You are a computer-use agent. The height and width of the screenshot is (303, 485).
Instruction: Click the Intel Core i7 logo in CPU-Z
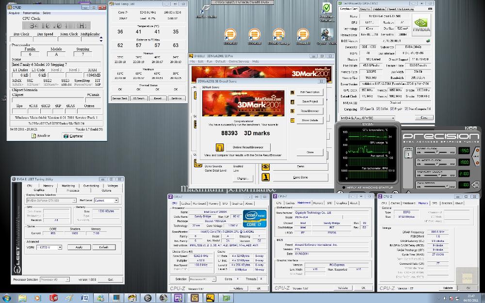tap(255, 219)
